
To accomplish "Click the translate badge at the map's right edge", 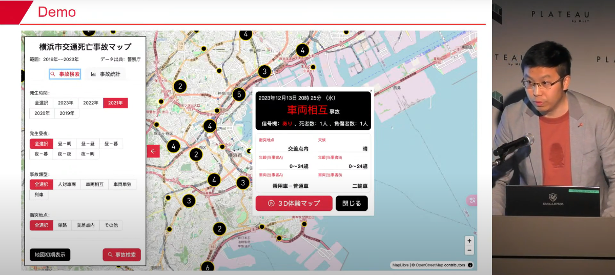I will tap(471, 201).
